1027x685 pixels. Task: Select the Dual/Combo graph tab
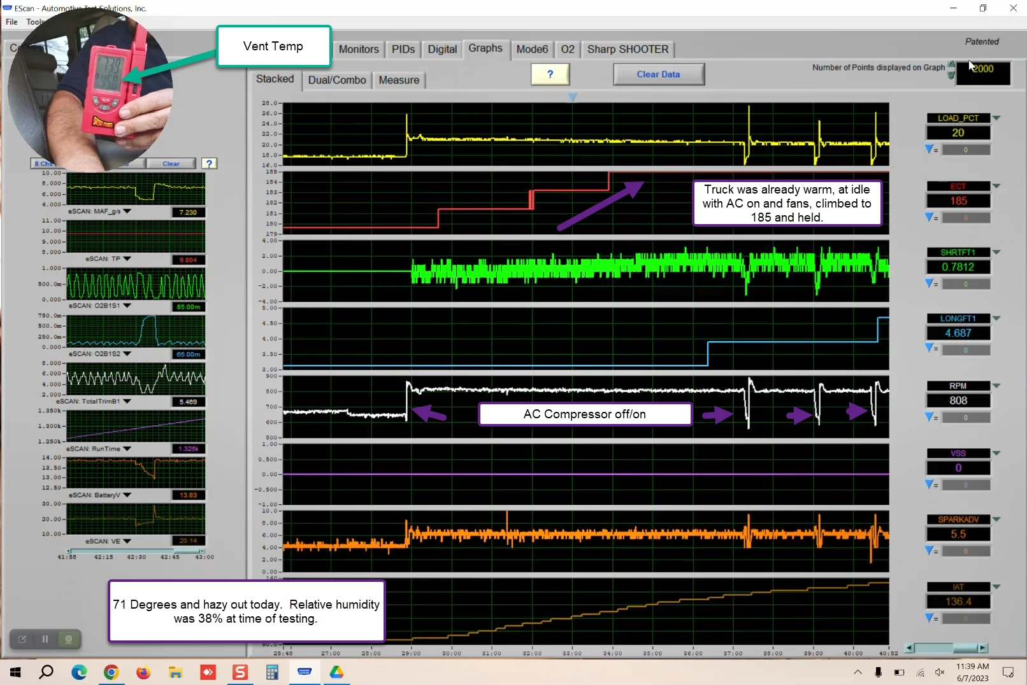click(x=337, y=80)
